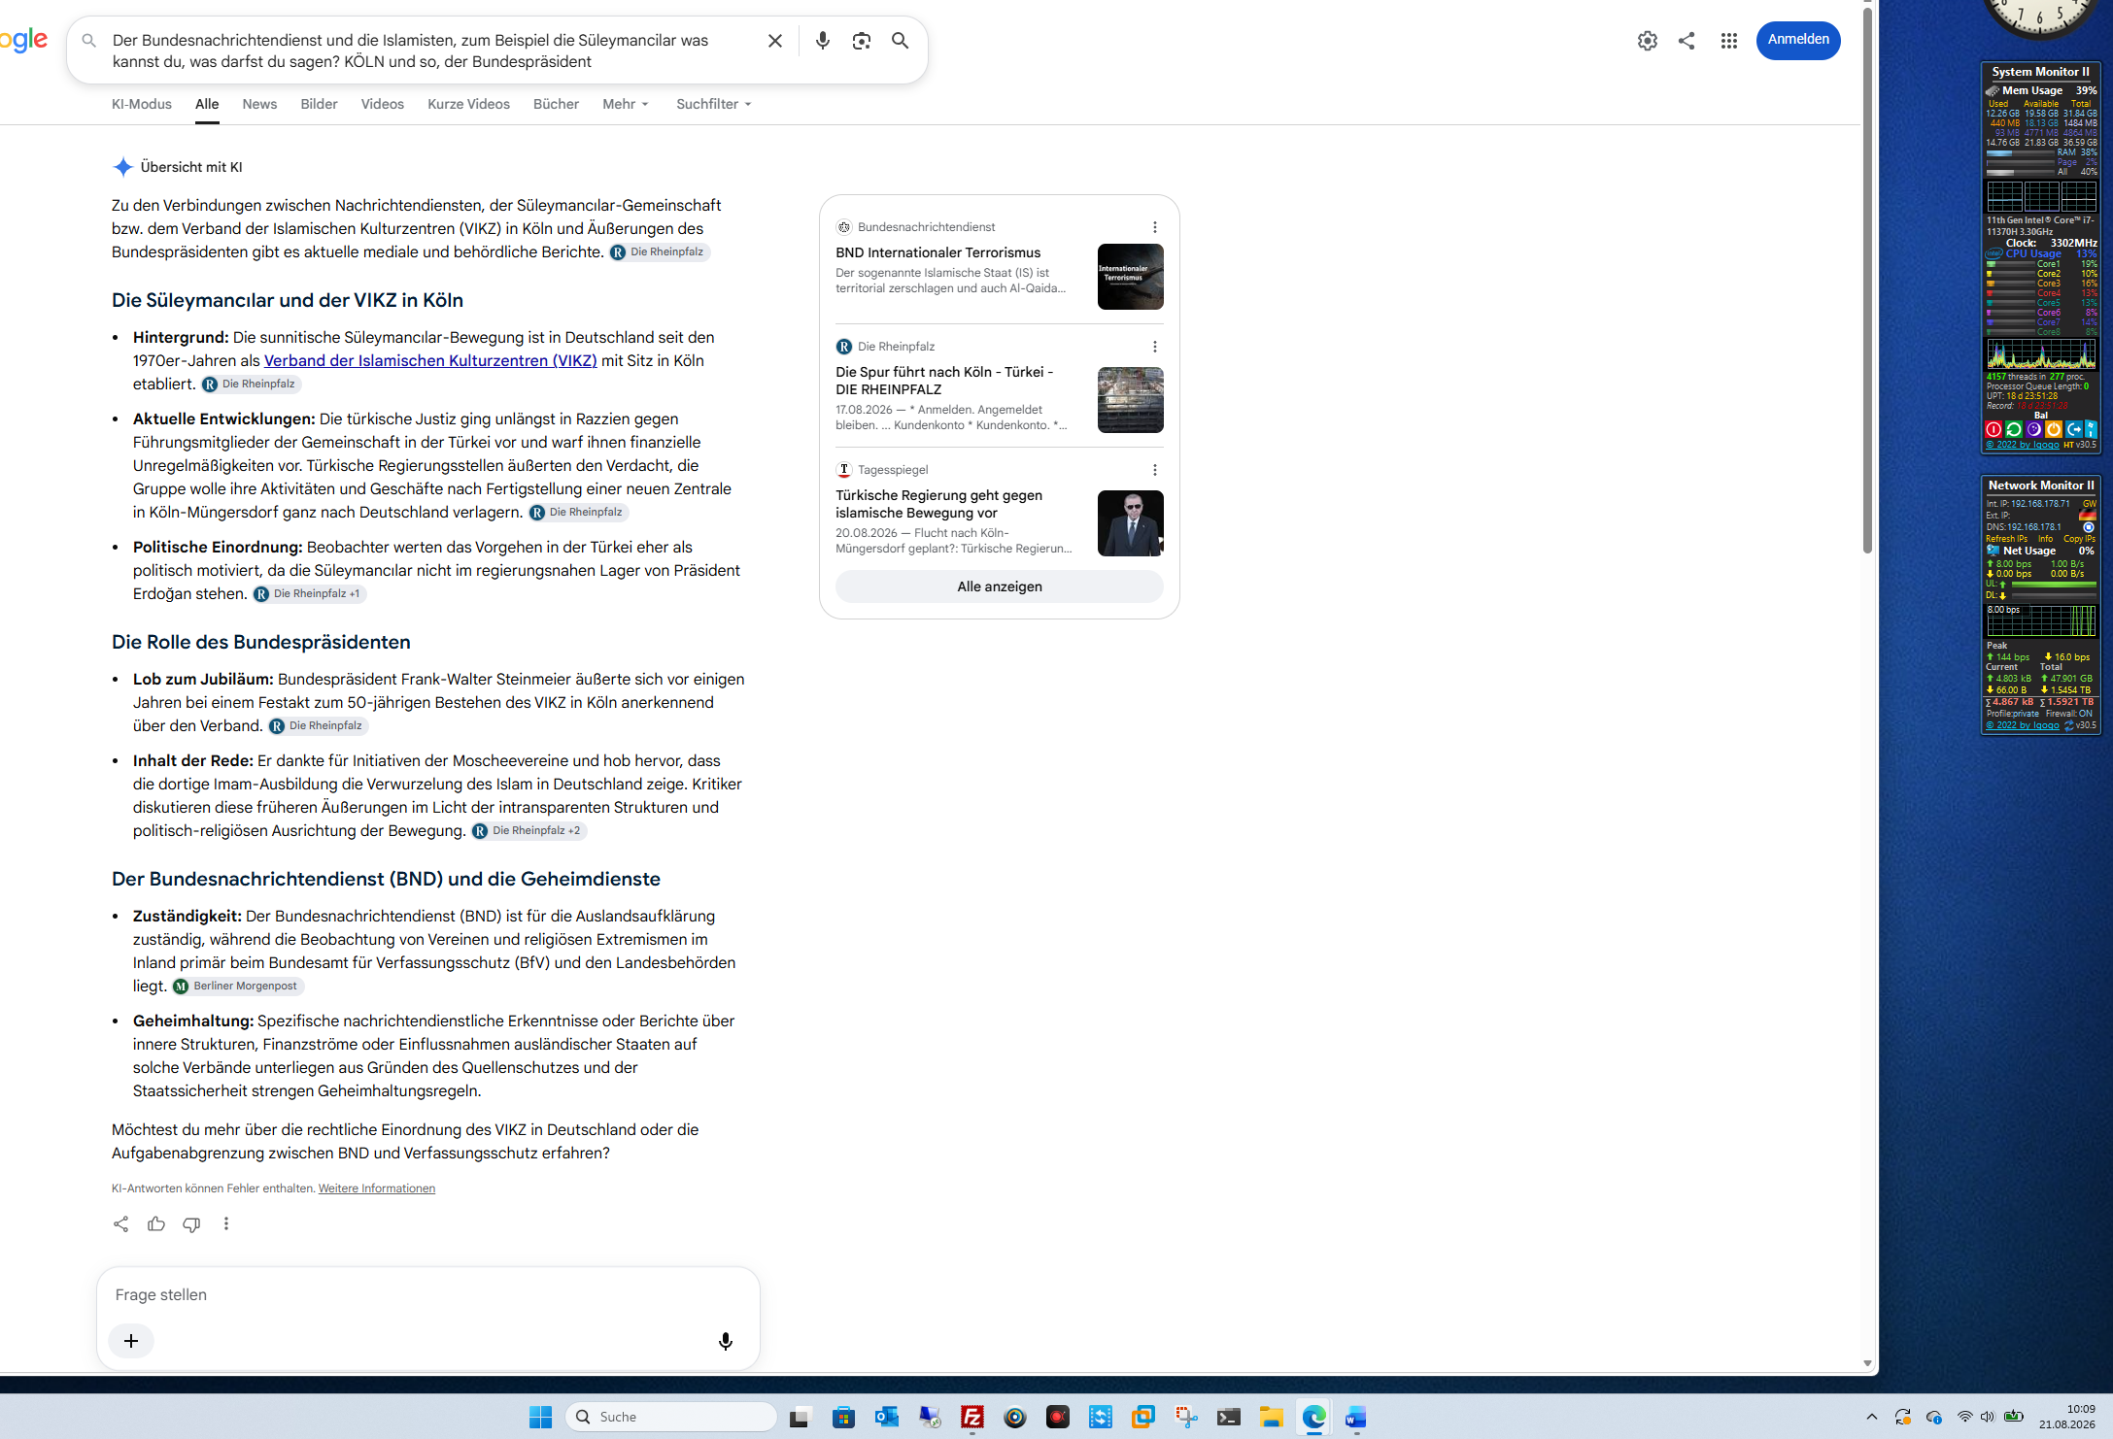
Task: Open BND Internationaler Terrorismus result
Action: pyautogui.click(x=938, y=252)
